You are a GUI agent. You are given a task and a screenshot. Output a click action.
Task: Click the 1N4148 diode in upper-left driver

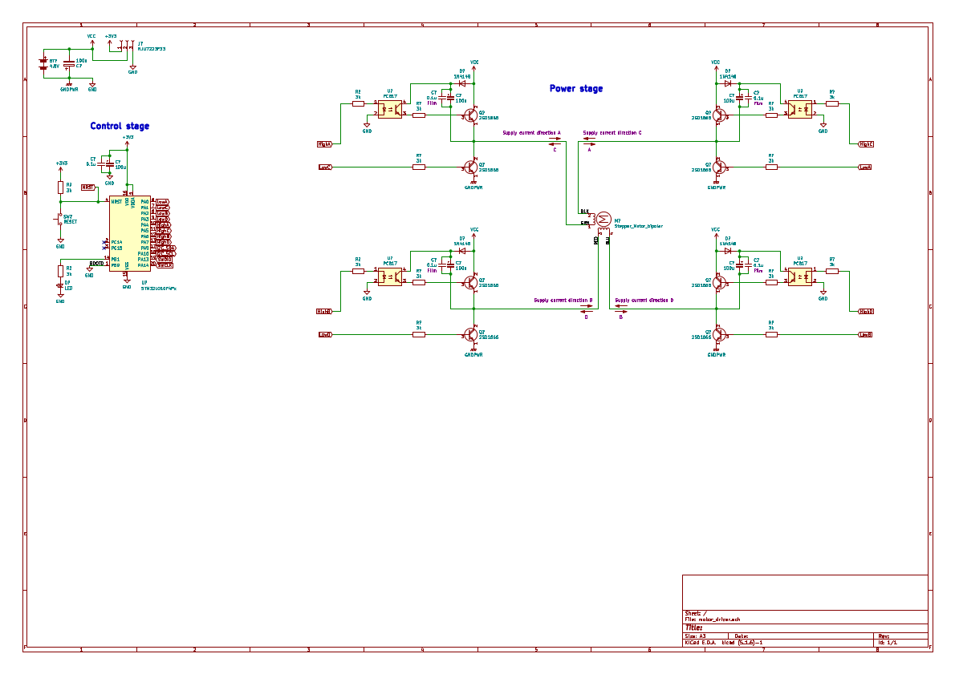[x=463, y=84]
